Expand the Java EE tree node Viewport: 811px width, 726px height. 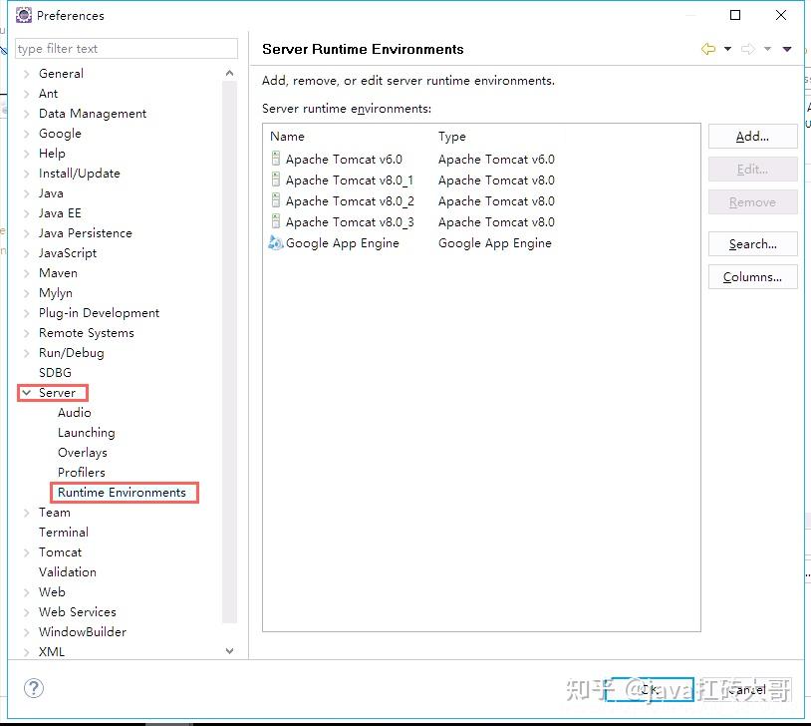[x=26, y=213]
